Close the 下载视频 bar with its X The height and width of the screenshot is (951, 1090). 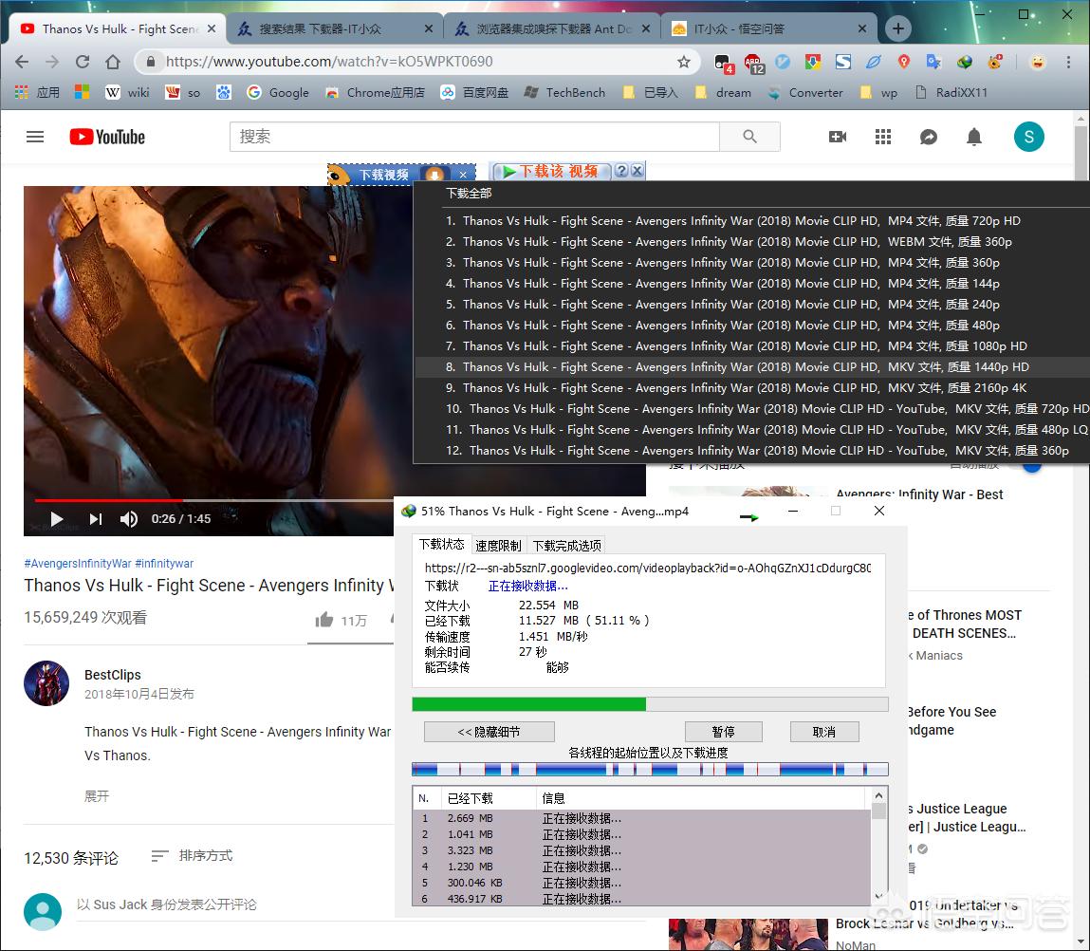click(463, 175)
